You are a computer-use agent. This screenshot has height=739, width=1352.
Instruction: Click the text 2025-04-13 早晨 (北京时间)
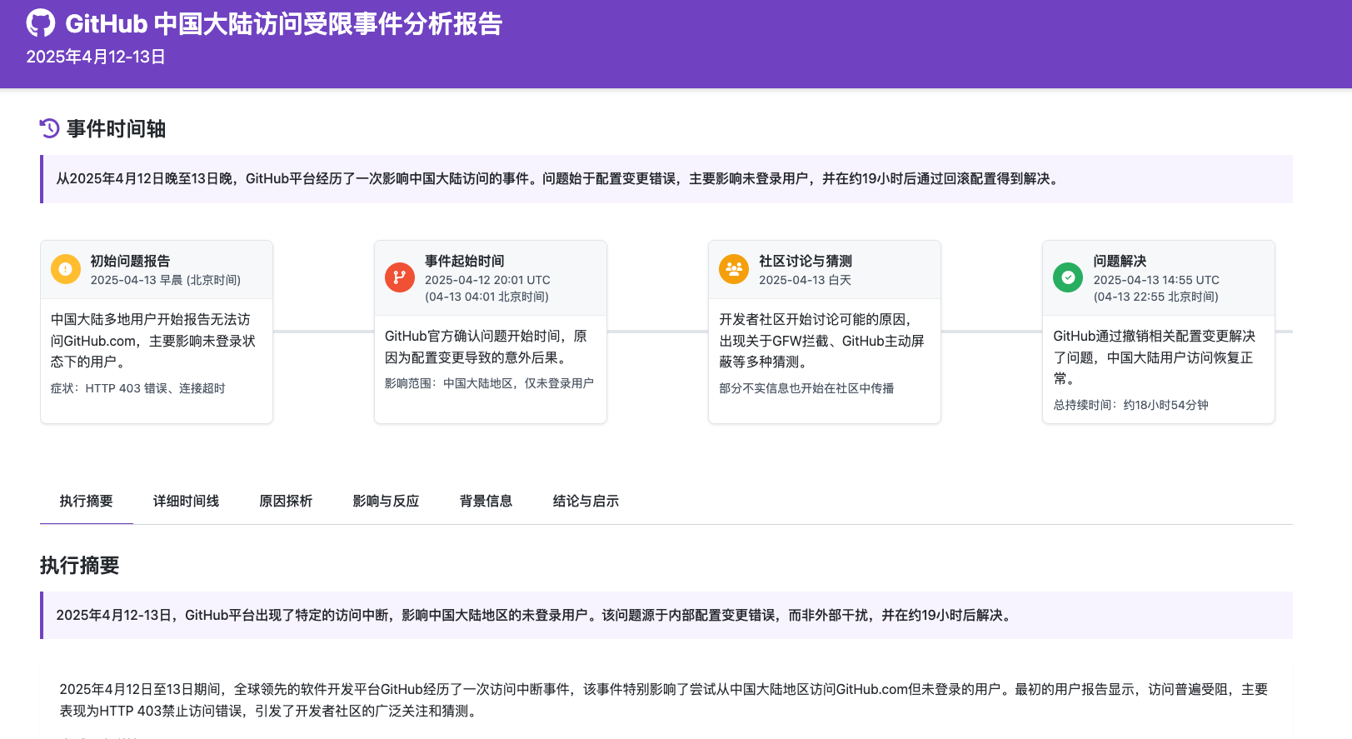pyautogui.click(x=166, y=280)
